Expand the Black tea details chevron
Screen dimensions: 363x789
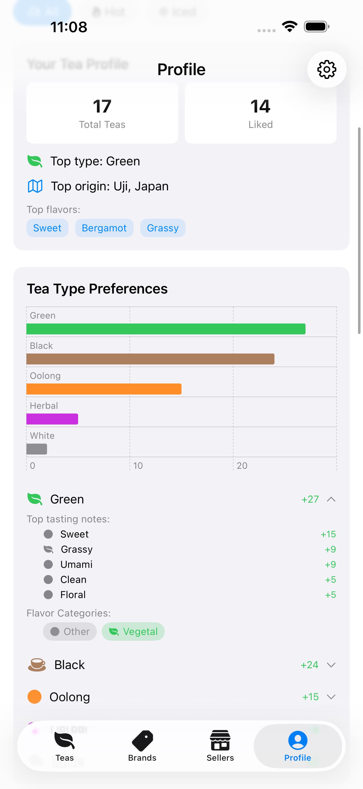click(331, 665)
